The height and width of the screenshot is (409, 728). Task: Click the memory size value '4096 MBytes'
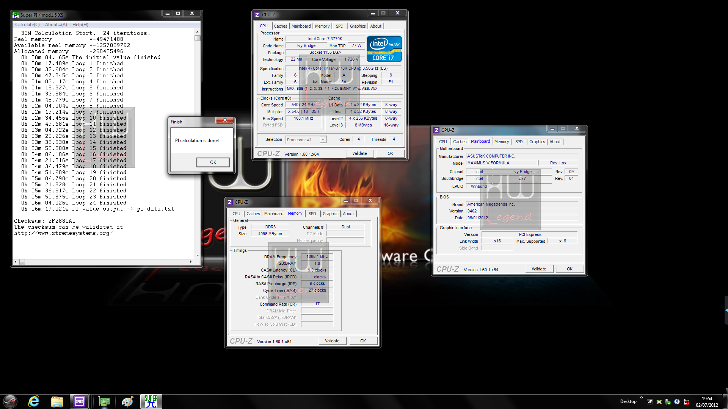coord(270,234)
